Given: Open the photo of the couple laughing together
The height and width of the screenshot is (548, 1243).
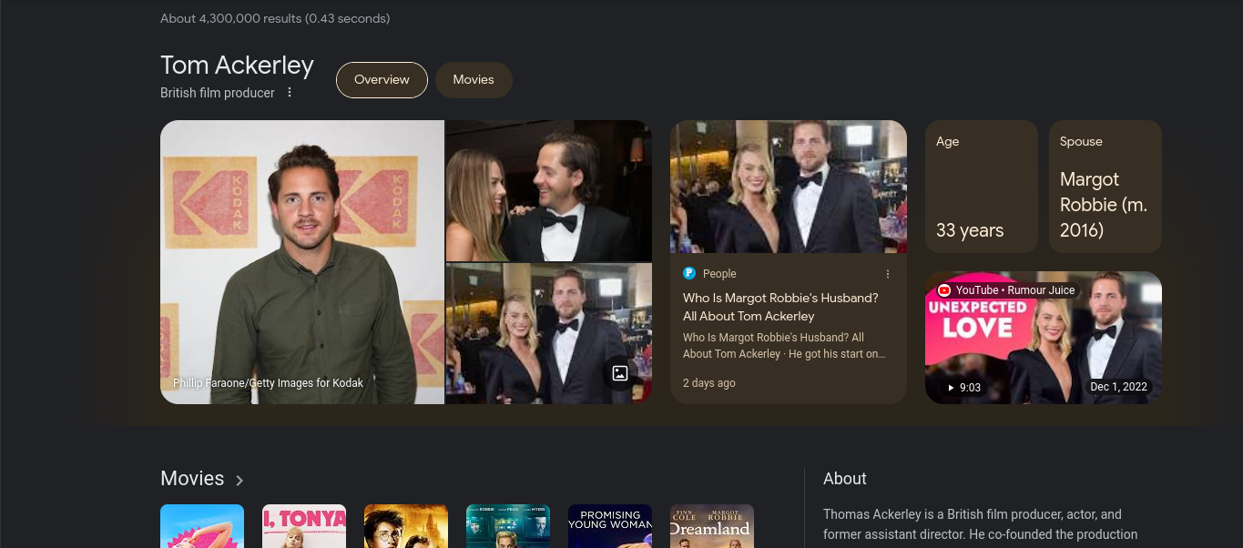Looking at the screenshot, I should (549, 191).
